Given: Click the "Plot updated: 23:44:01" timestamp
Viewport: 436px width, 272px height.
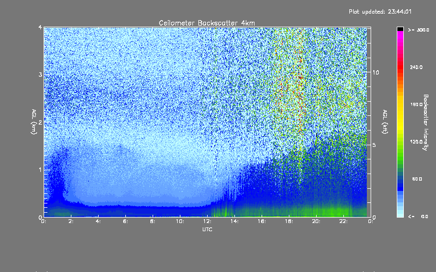Looking at the screenshot, I should coord(380,11).
